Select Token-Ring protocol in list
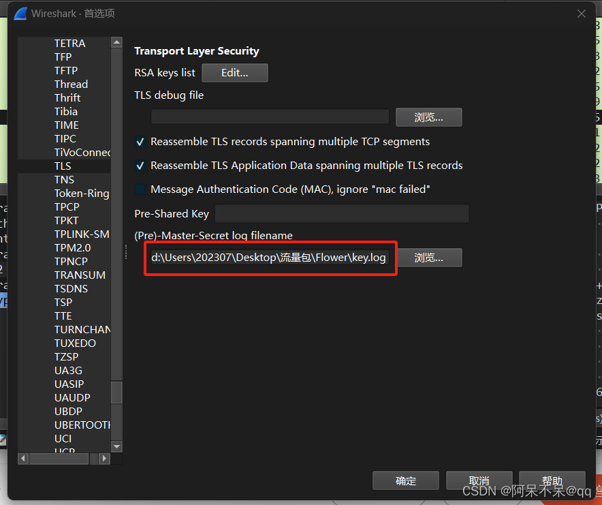Viewport: 602px width, 505px height. click(82, 194)
